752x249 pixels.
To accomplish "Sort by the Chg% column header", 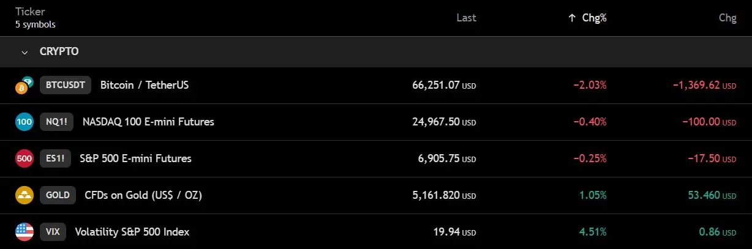I will click(x=594, y=18).
